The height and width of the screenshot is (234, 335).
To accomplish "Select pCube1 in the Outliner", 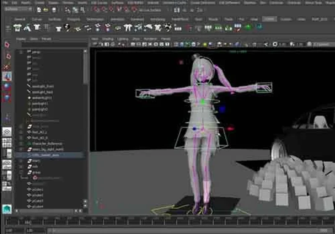I will click(38, 189).
